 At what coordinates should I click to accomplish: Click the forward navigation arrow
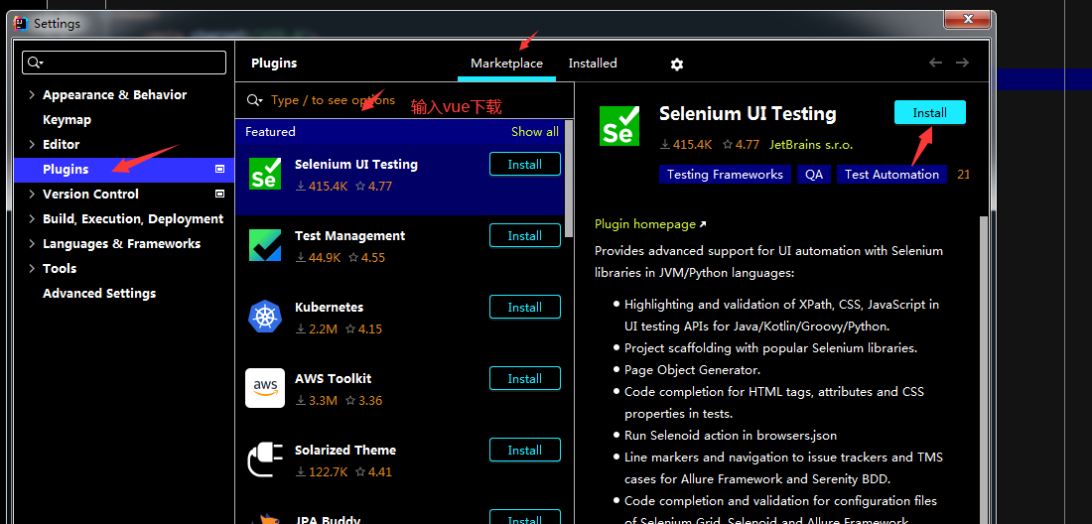pos(963,63)
